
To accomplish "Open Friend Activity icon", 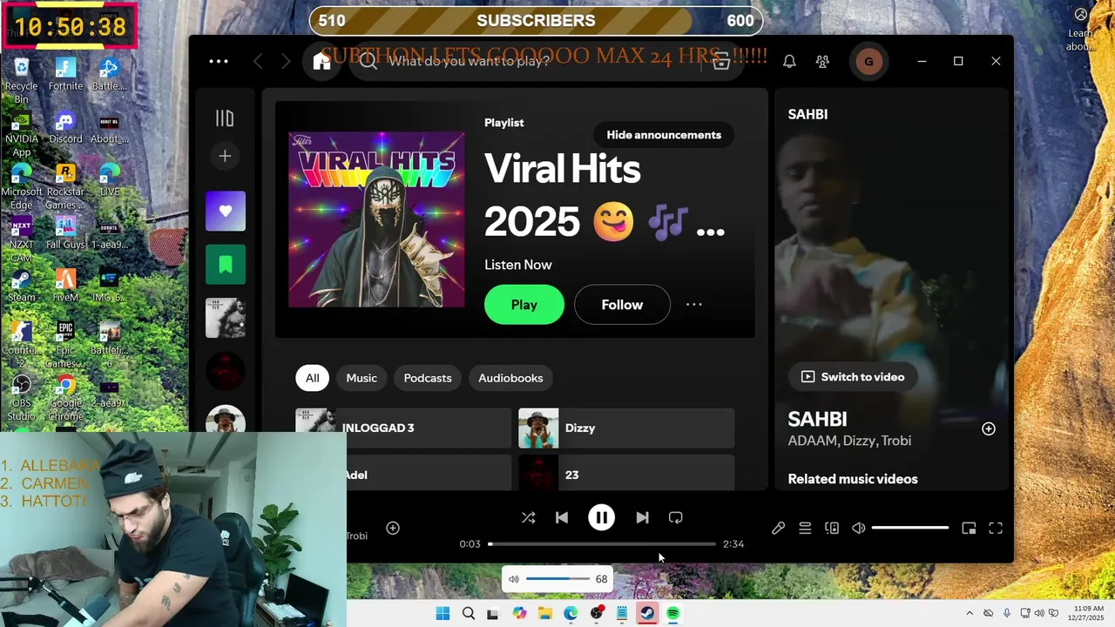I will (x=822, y=61).
